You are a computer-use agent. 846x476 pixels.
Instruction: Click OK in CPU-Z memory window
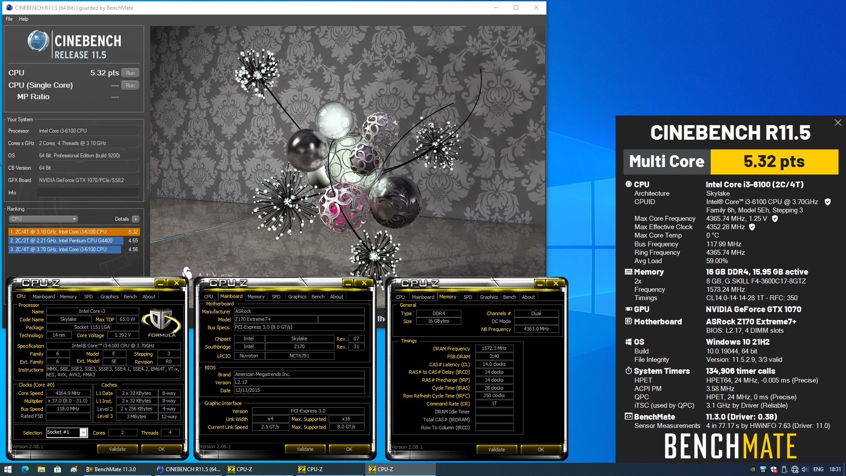(x=541, y=450)
